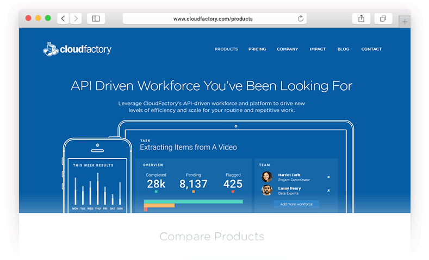Screen dimensions: 429x260
Task: Click the MON bar in weekly results
Action: 76,191
